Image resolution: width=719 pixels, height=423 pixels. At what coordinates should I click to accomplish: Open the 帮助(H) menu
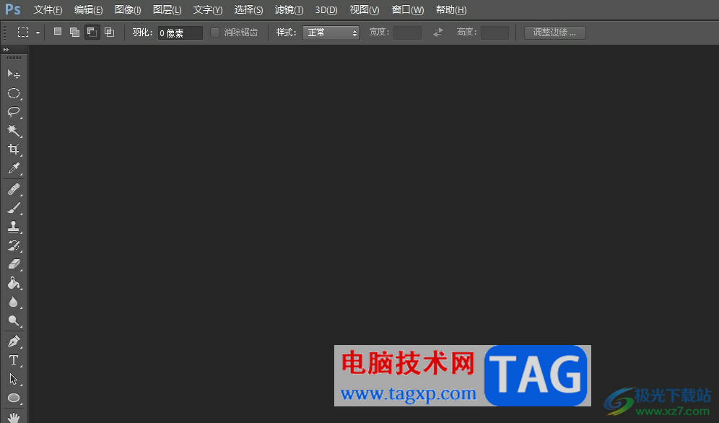point(451,9)
